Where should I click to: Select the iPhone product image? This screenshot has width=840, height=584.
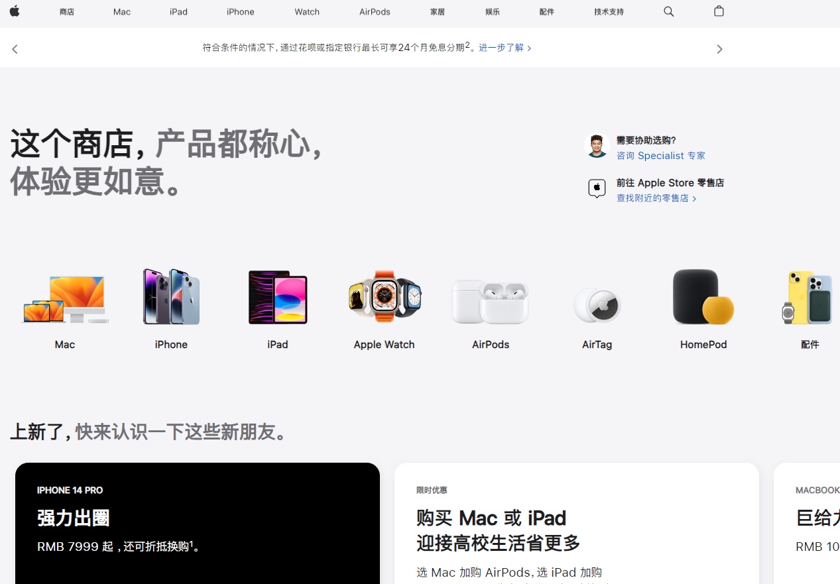[171, 297]
